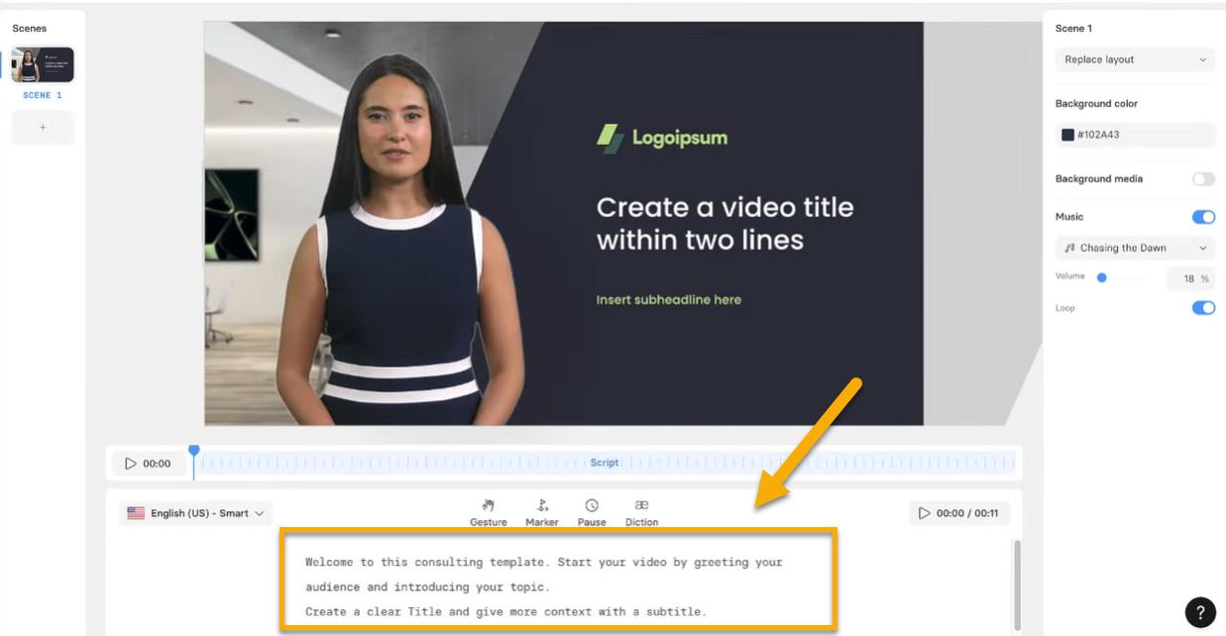
Task: Open the Replace layout dropdown
Action: [x=1135, y=59]
